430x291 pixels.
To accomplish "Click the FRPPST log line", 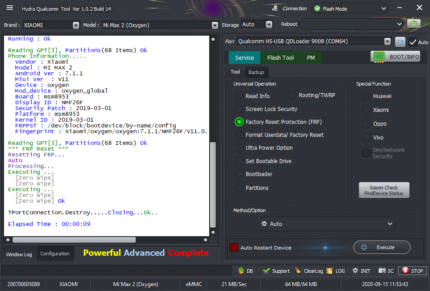I will [x=96, y=126].
